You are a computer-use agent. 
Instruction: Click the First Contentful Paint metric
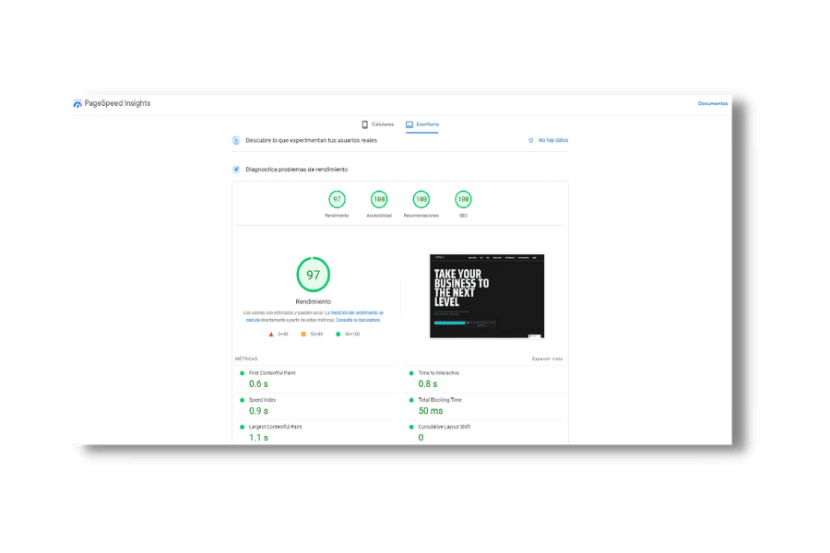point(272,373)
